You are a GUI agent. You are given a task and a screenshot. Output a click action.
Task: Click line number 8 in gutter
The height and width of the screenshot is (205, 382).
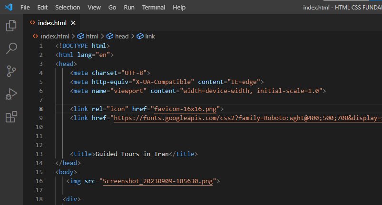(41, 109)
